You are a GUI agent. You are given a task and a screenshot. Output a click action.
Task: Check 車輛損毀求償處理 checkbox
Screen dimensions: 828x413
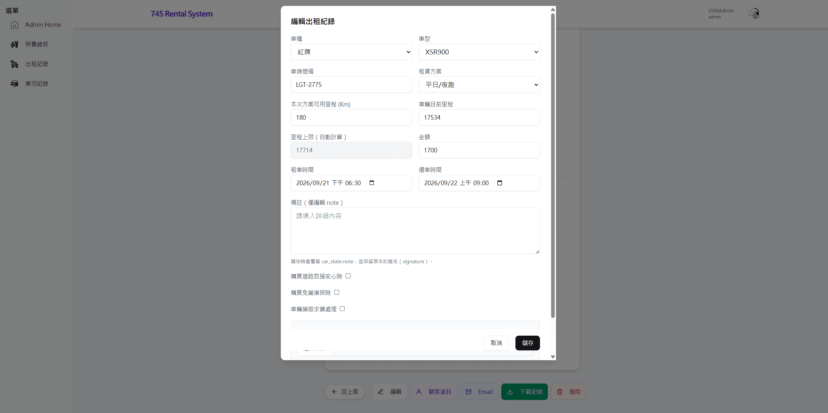[342, 309]
